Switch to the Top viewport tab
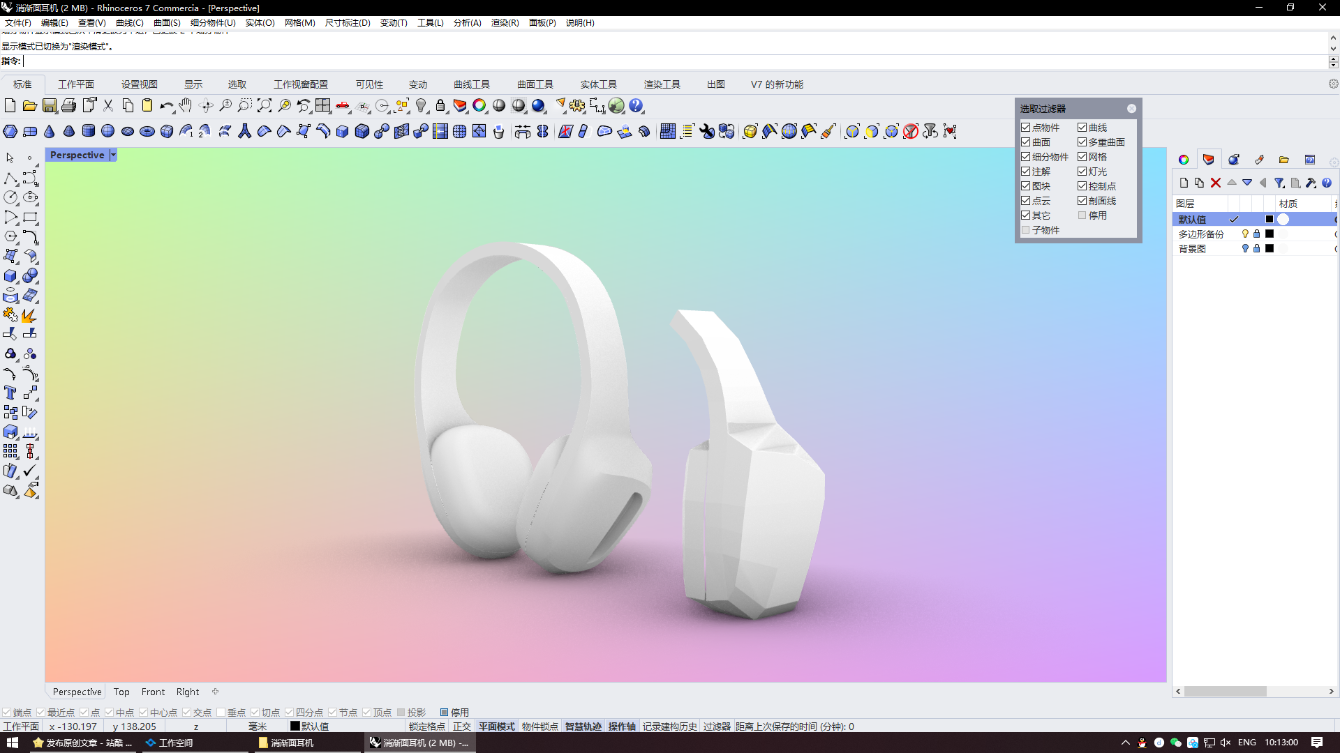1340x753 pixels. point(121,692)
